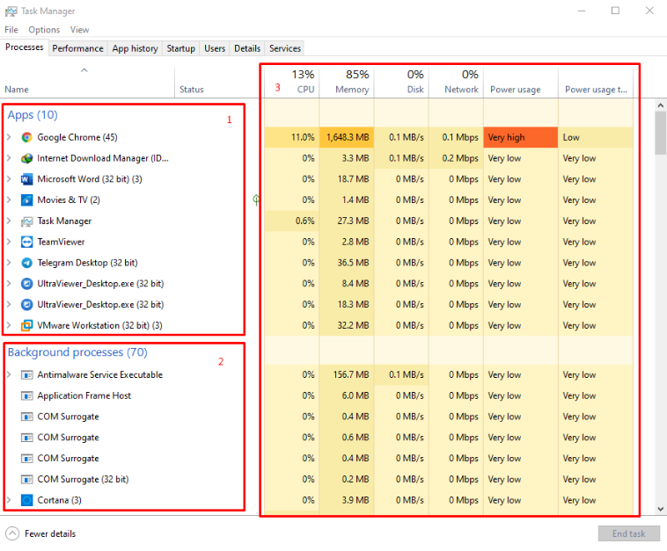The image size is (667, 551).
Task: Expand the Microsoft Word process group
Action: 9,179
